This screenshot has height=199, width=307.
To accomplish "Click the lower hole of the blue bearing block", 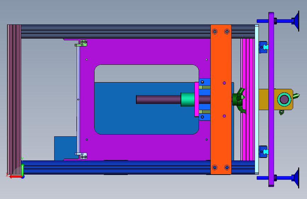I will click(x=203, y=117).
